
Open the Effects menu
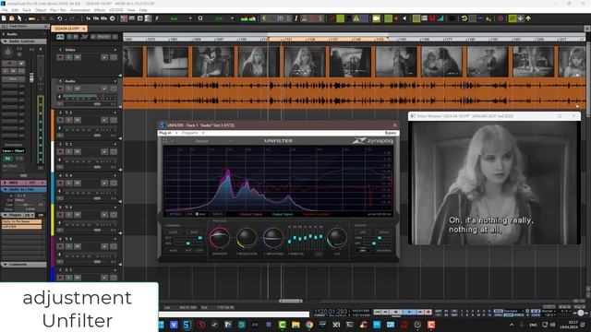(100, 10)
